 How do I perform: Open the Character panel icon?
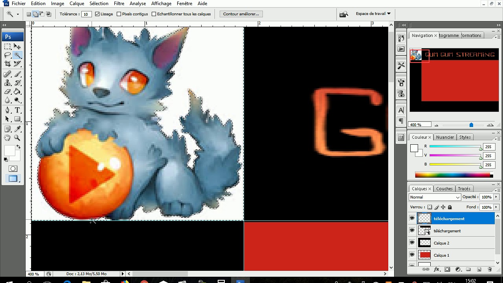pyautogui.click(x=401, y=110)
